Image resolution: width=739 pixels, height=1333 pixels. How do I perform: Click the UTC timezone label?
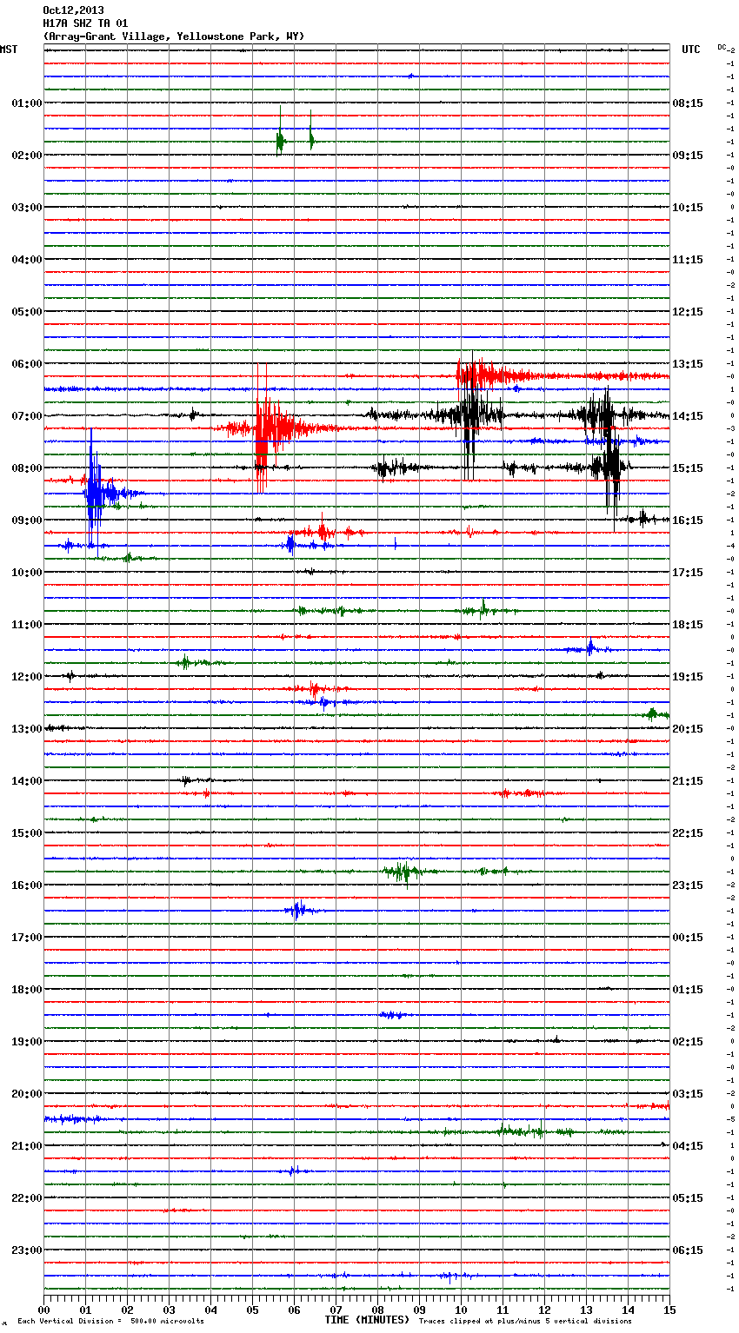point(690,50)
